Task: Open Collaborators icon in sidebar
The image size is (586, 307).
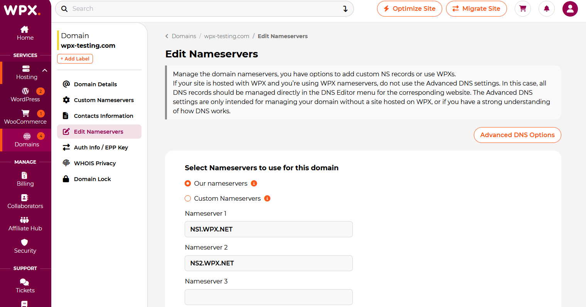Action: point(25,198)
